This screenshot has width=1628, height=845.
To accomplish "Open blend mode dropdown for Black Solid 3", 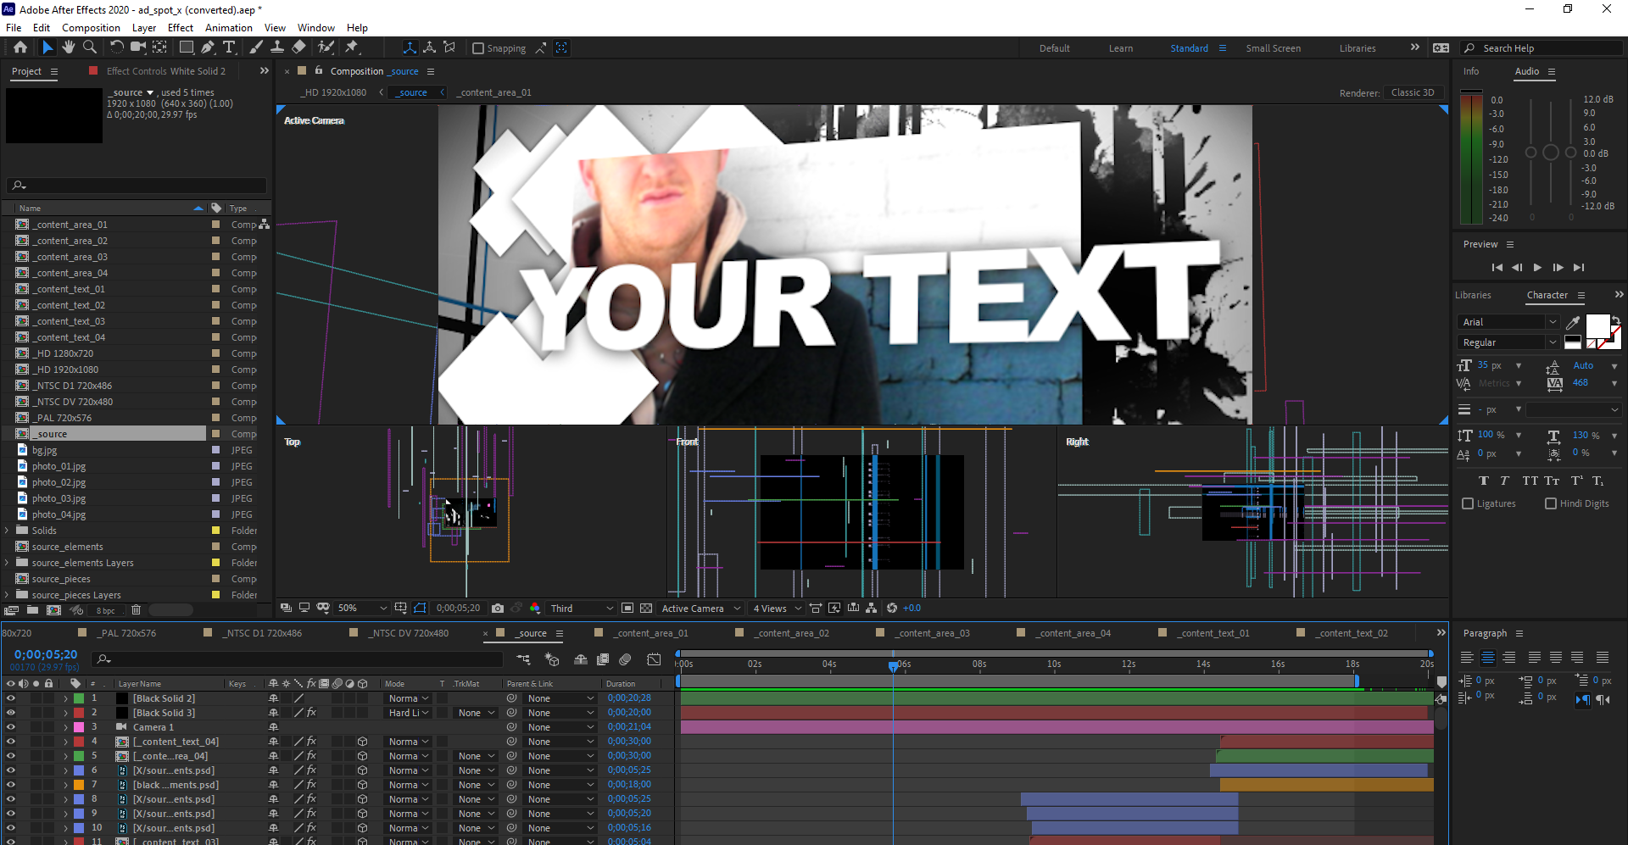I will tap(410, 713).
